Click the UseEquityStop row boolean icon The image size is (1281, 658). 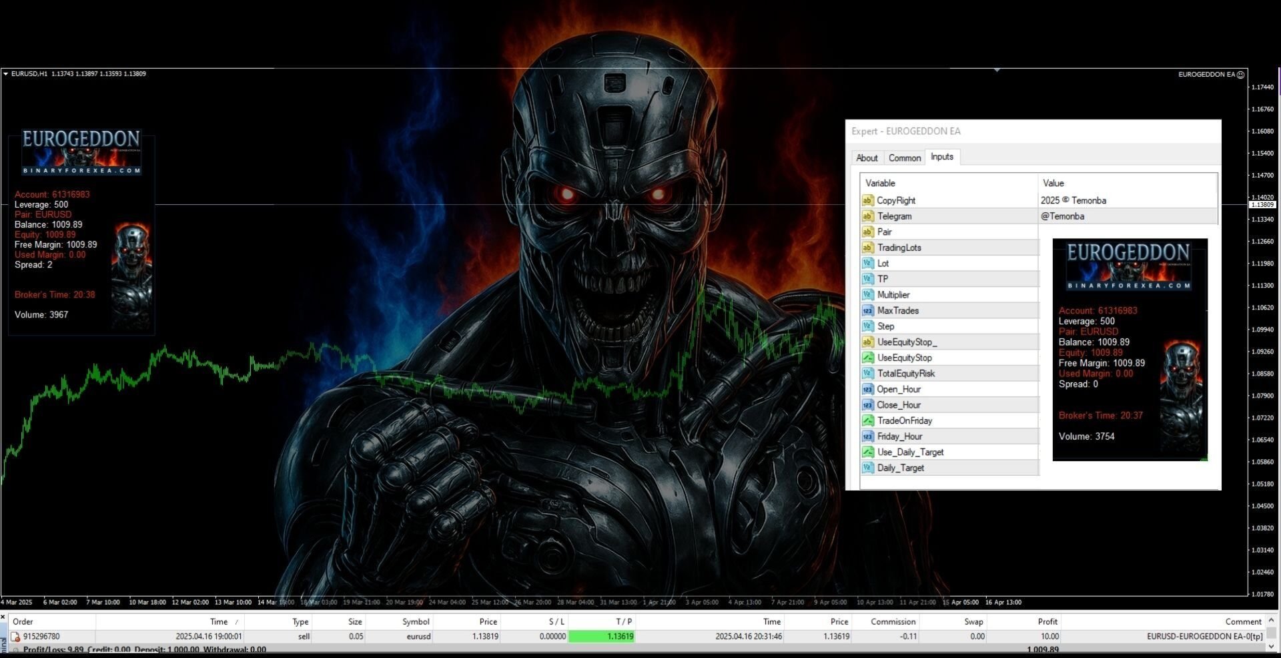tap(867, 358)
